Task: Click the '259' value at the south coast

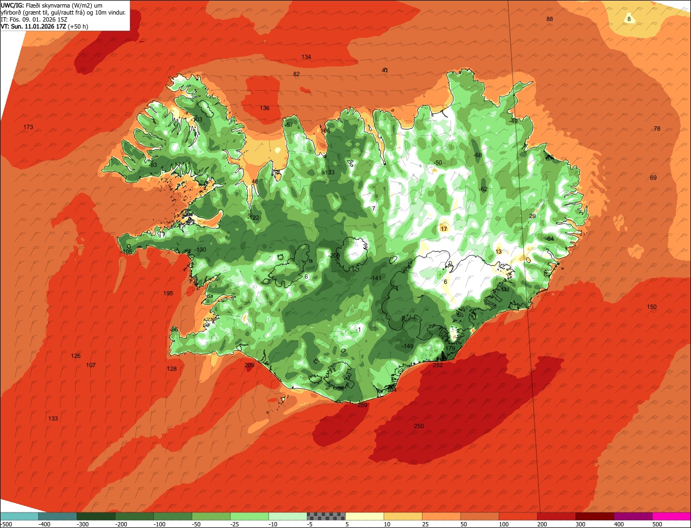Action: pyautogui.click(x=362, y=405)
